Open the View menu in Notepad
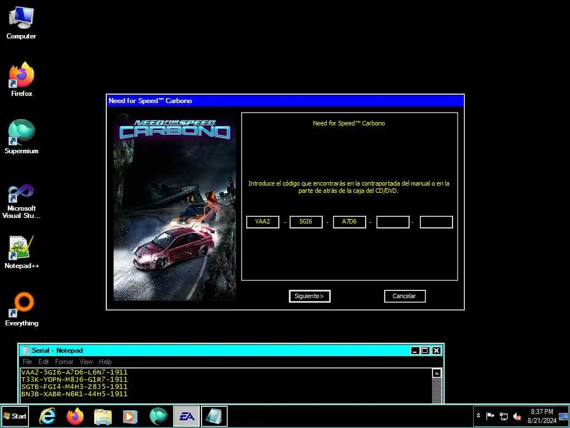This screenshot has height=428, width=570. click(x=86, y=361)
